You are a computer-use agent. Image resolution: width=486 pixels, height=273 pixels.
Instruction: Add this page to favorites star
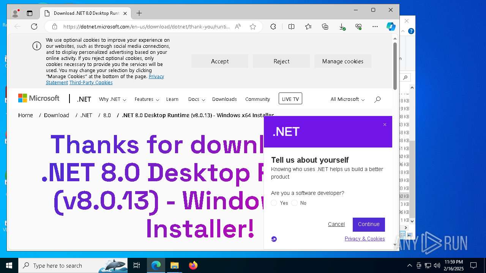coord(253,27)
